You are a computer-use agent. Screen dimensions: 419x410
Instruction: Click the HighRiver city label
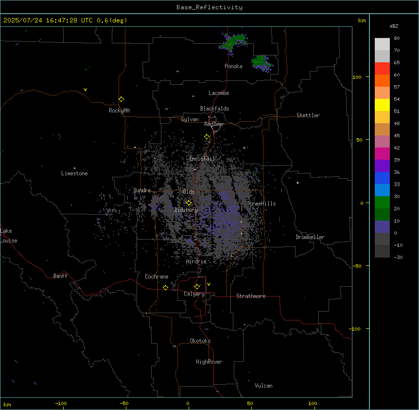click(x=209, y=362)
